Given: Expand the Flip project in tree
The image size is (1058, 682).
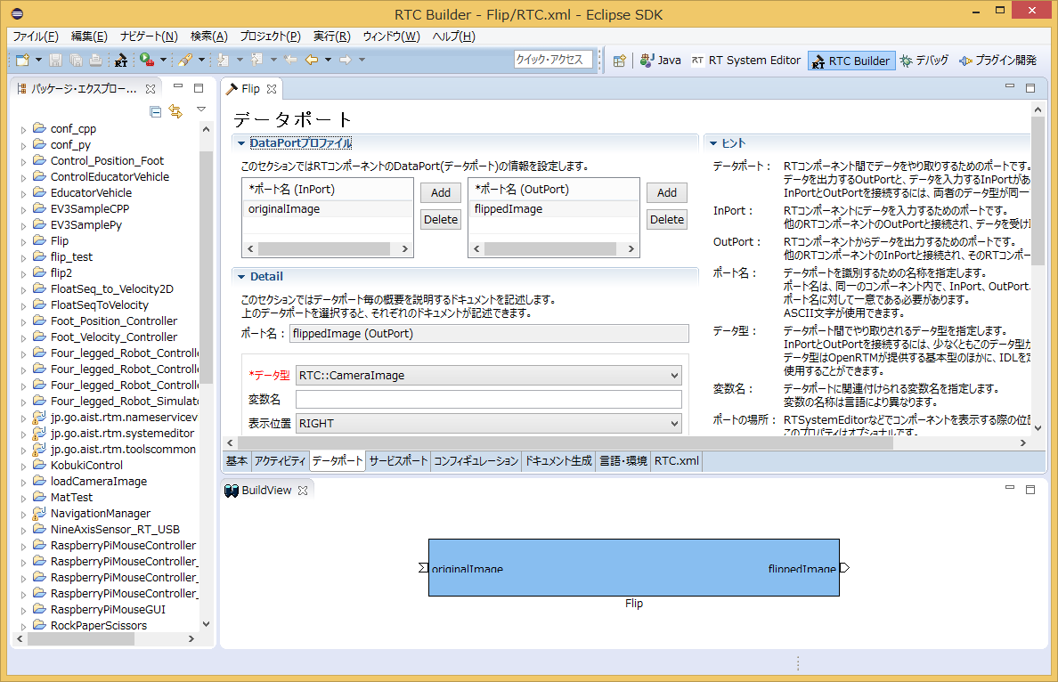Looking at the screenshot, I should (x=23, y=241).
